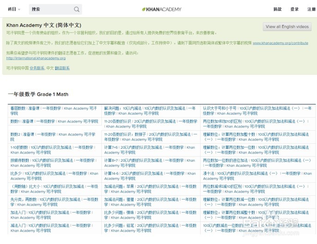Viewport: 317px width, 244px height.
Task: Open video 按顺序数数
Action: pyautogui.click(x=54, y=163)
